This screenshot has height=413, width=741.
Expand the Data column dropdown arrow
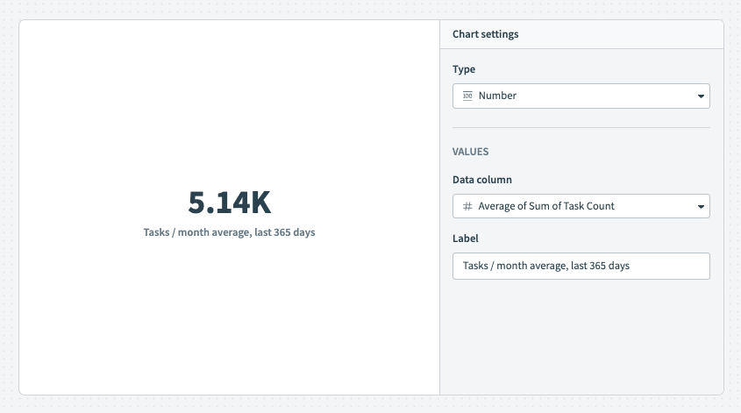coord(701,206)
